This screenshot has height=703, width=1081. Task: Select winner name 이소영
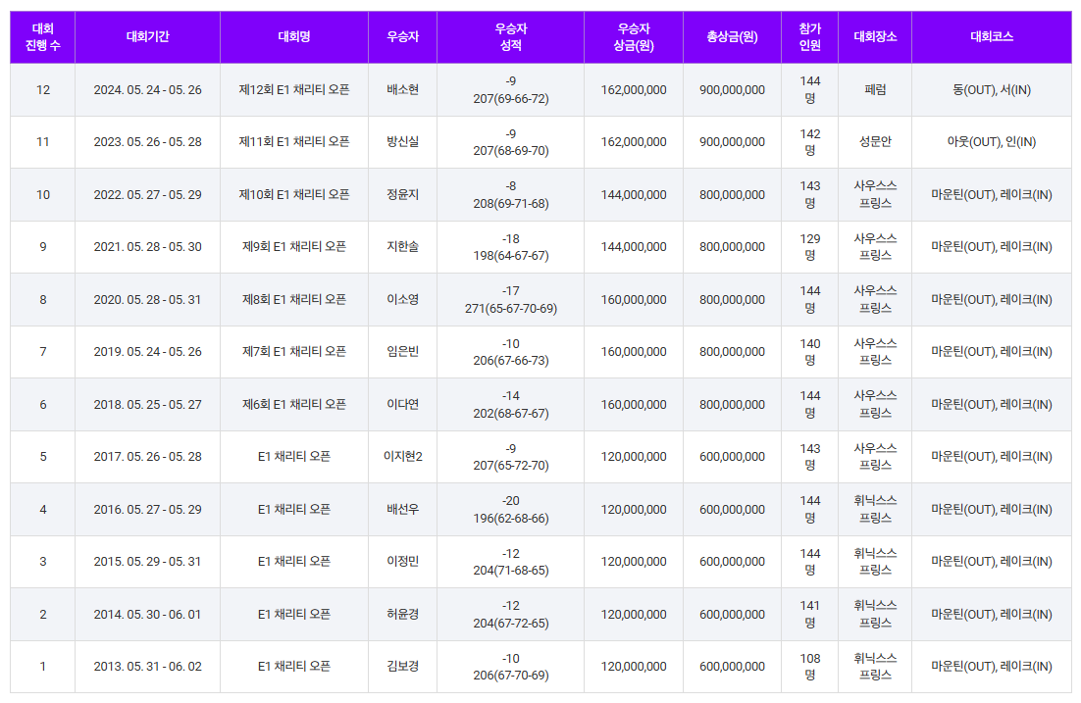pyautogui.click(x=402, y=299)
